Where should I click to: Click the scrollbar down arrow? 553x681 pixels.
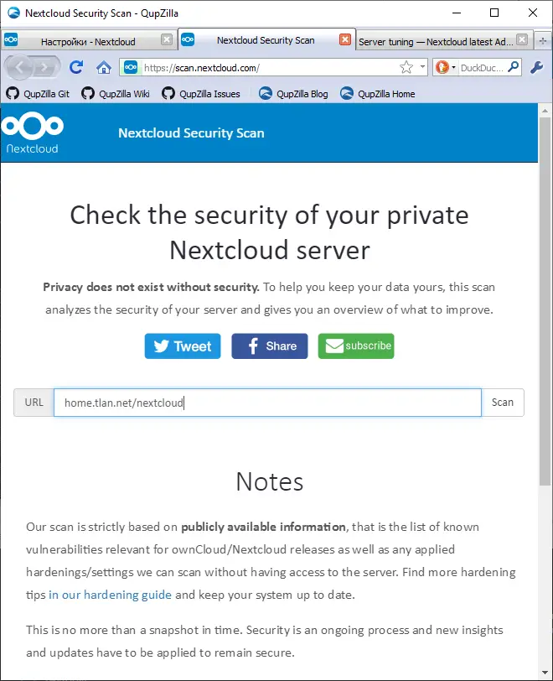pyautogui.click(x=545, y=673)
